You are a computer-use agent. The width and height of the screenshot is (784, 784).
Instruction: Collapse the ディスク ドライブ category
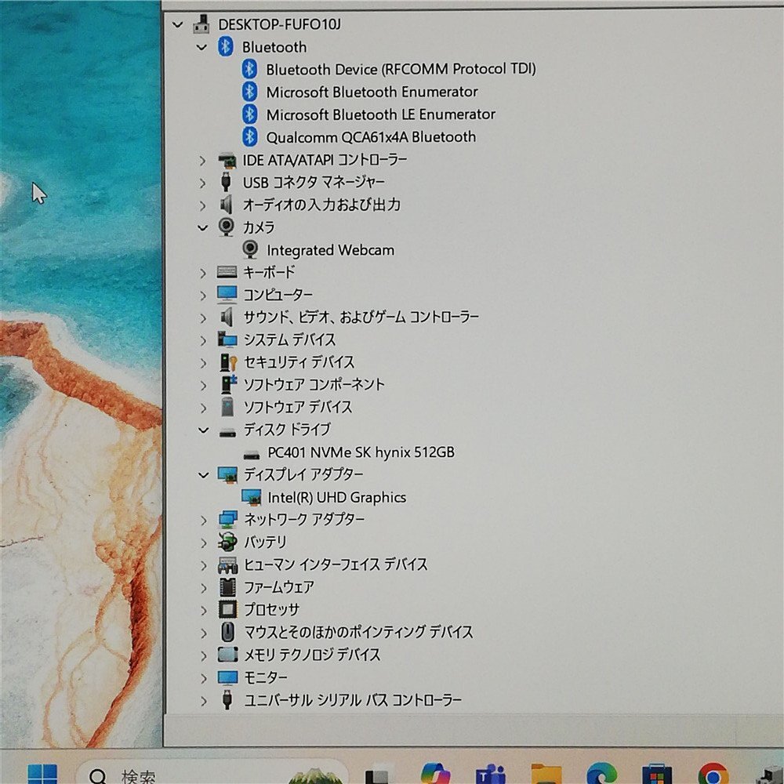click(203, 430)
